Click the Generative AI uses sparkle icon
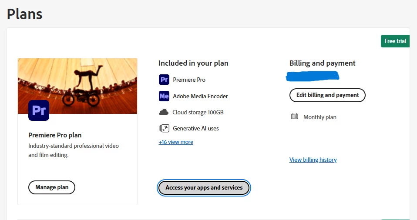 pyautogui.click(x=164, y=128)
